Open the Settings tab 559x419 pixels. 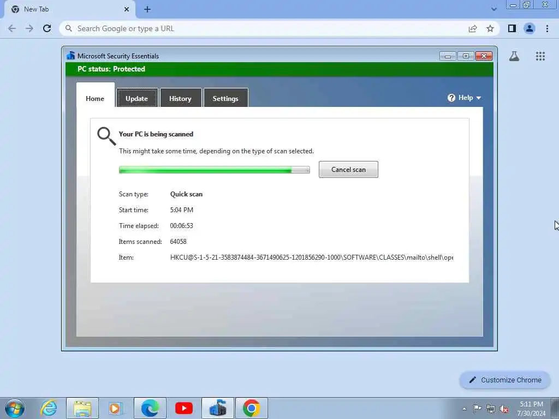tap(225, 98)
